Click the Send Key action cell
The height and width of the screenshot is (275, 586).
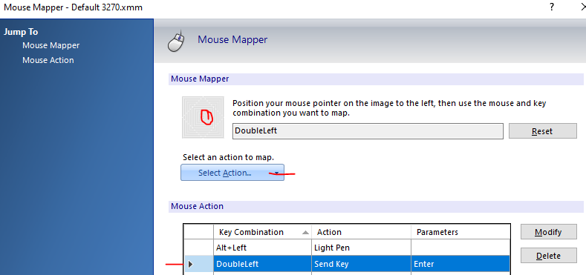362,264
